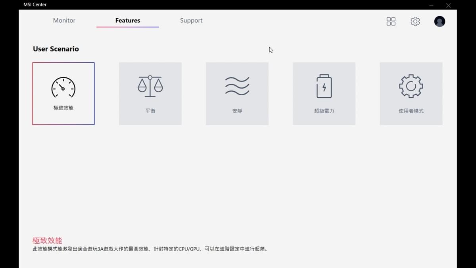The height and width of the screenshot is (268, 476).
Task: Open the apps grid icon
Action: [391, 21]
